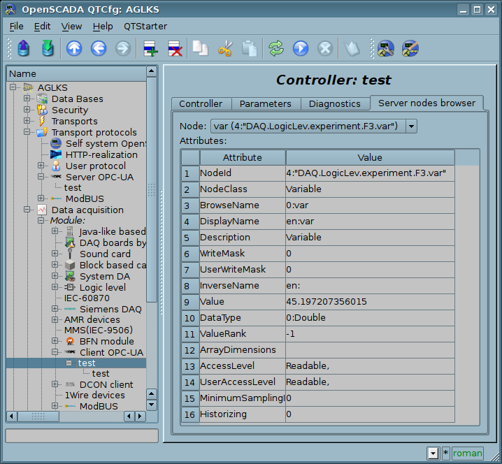Click the Value column header

pyautogui.click(x=370, y=157)
